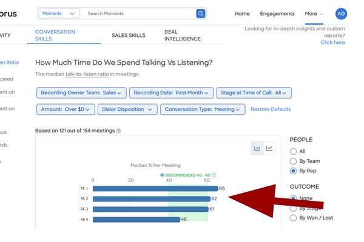Image resolution: width=364 pixels, height=242 pixels.
Task: Click the 'RECOMMENDED 40 - 60' label
Action: pyautogui.click(x=187, y=175)
